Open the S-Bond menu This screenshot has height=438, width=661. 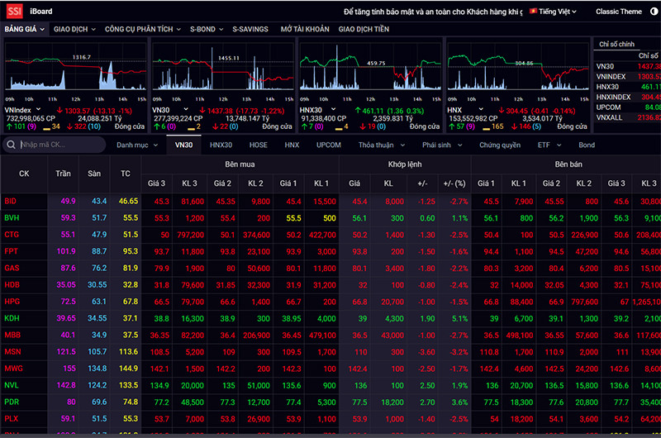click(205, 29)
